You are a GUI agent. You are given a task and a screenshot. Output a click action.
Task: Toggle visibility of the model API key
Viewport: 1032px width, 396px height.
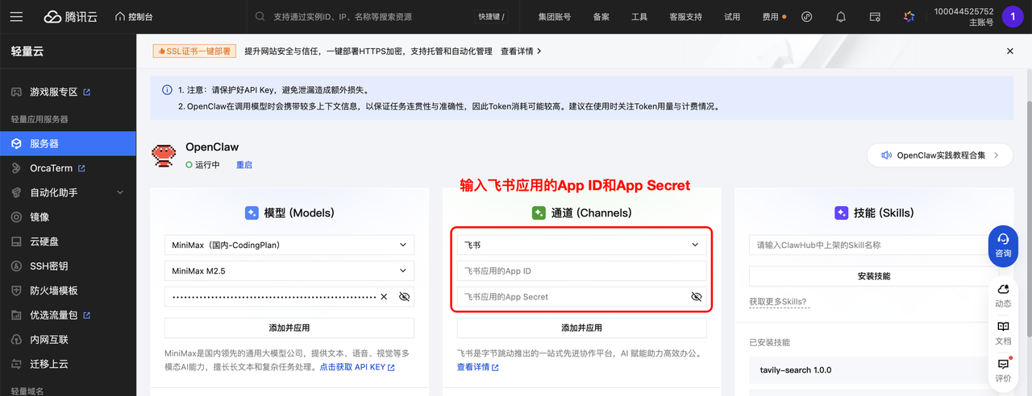(x=405, y=296)
